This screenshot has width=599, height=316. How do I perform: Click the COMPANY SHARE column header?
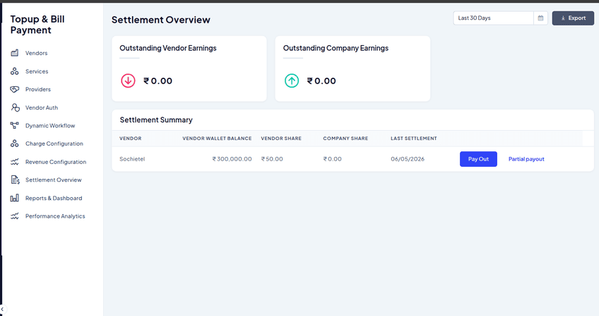tap(345, 139)
